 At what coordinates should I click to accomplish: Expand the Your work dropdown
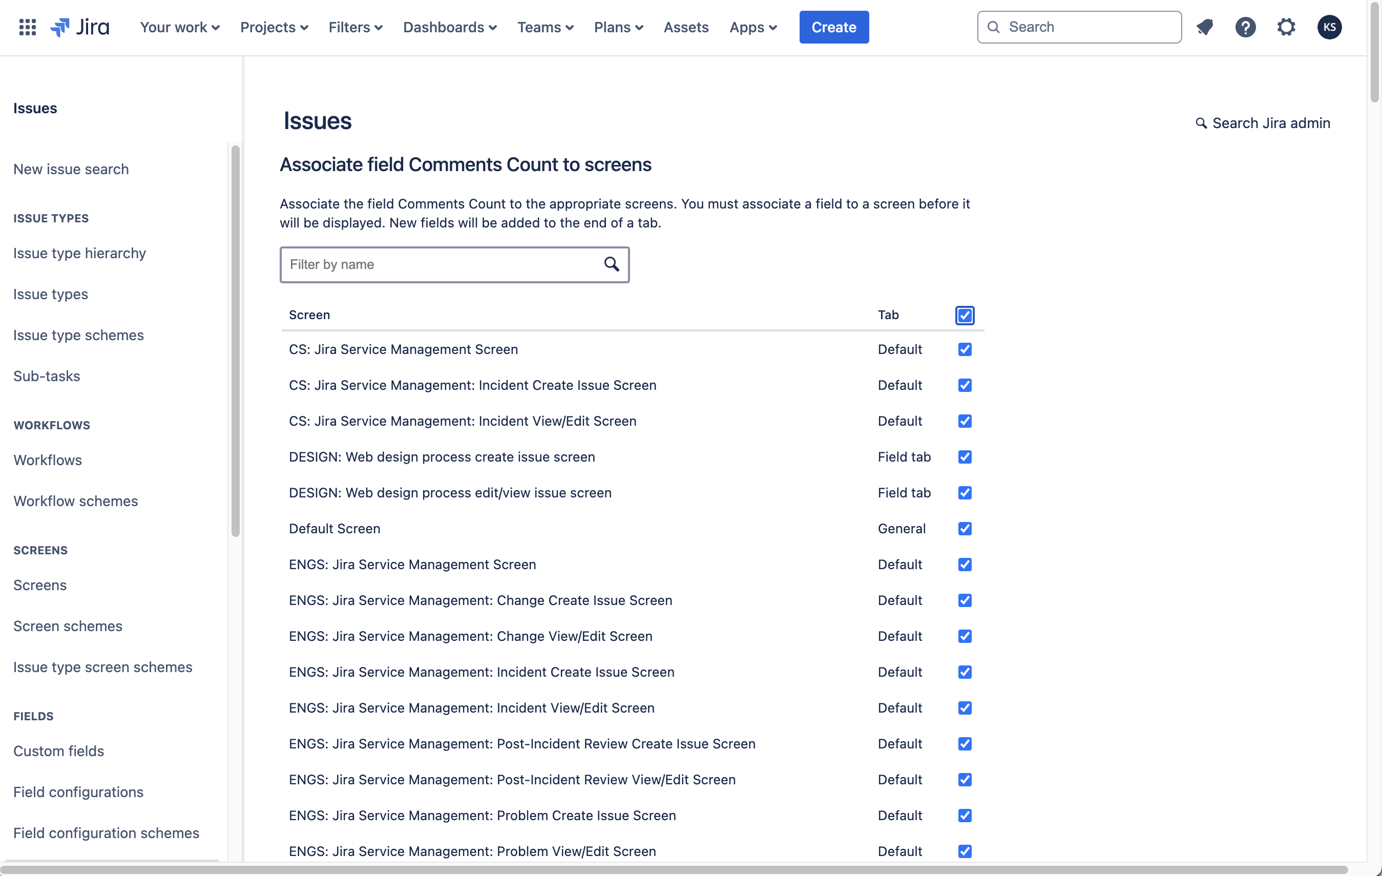click(180, 27)
